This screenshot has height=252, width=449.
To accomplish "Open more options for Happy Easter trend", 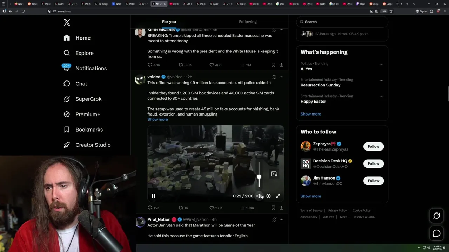I will tap(381, 97).
